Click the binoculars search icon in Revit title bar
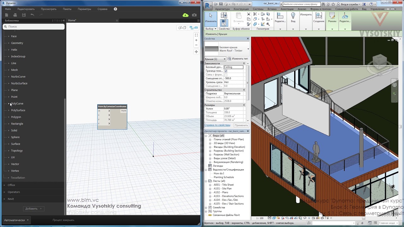Screen dimensions: 404x227 click(323, 4)
